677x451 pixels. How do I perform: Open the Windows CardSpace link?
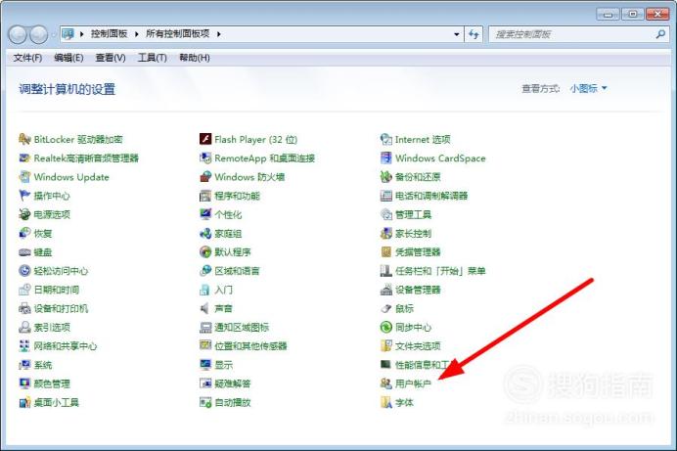click(440, 158)
